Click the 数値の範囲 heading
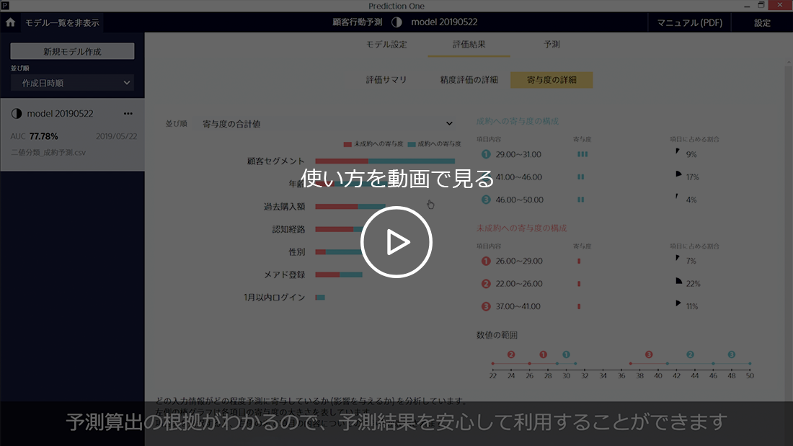The width and height of the screenshot is (793, 446). [497, 335]
